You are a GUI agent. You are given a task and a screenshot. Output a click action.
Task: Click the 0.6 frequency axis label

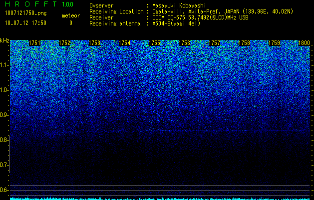[x=4, y=190]
